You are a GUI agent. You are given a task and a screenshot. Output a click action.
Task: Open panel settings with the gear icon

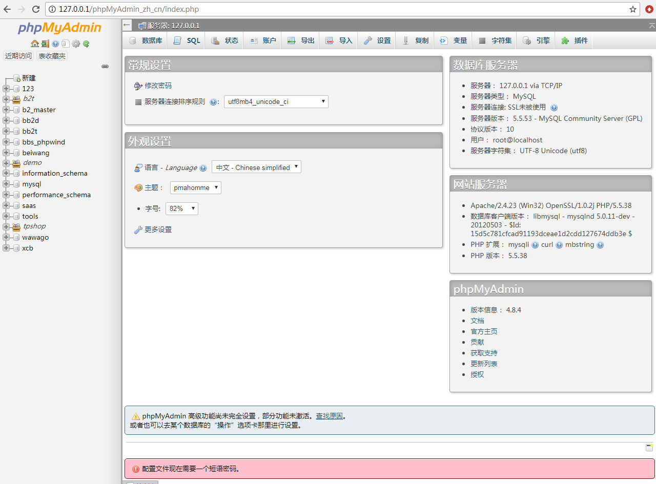coord(76,43)
